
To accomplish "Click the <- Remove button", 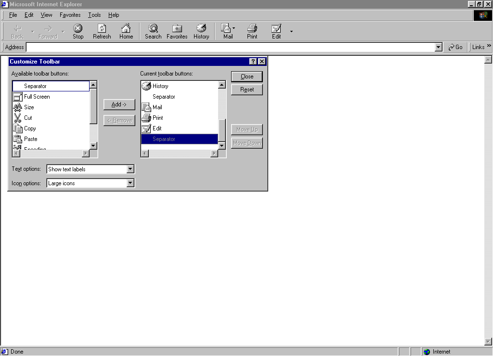I will 119,120.
